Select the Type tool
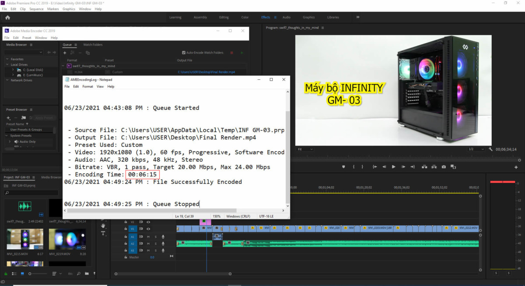525x286 pixels. pyautogui.click(x=103, y=233)
